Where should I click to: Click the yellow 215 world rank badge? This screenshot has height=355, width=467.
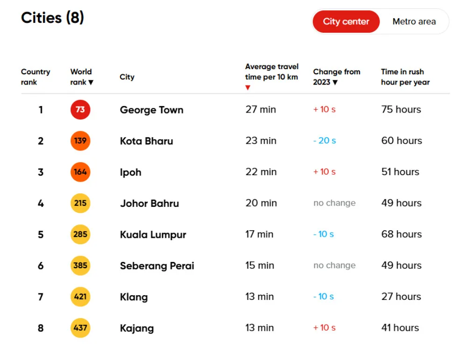coord(80,203)
